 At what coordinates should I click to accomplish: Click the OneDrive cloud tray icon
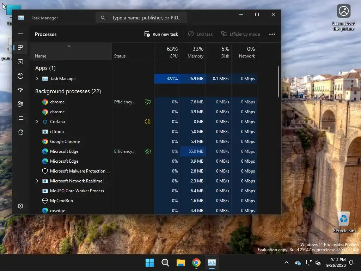pos(298,263)
